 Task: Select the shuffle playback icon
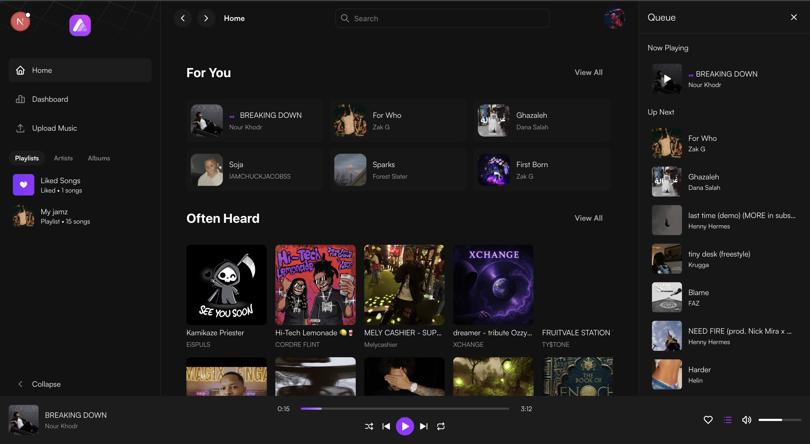point(369,426)
